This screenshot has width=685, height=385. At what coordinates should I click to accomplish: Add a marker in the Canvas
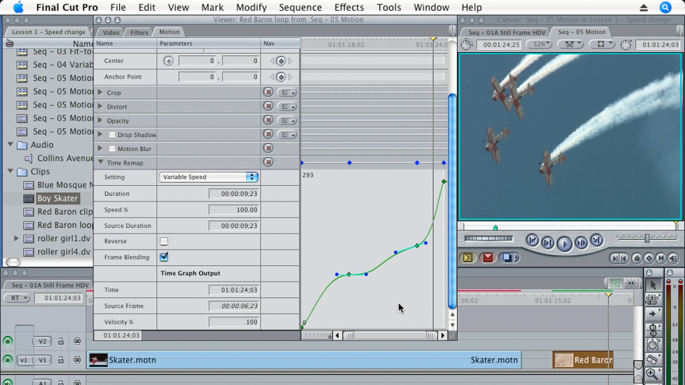(x=637, y=259)
